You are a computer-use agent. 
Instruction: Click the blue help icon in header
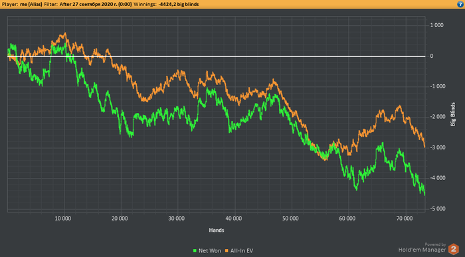point(460,4)
